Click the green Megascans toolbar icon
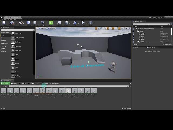The height and width of the screenshot is (130, 173). [x=51, y=23]
